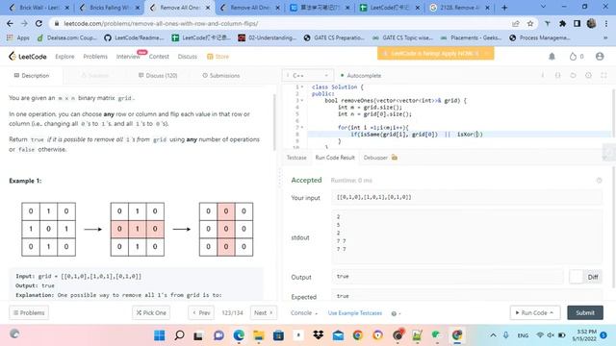The height and width of the screenshot is (346, 616).
Task: Click the Pick One button
Action: pos(151,312)
